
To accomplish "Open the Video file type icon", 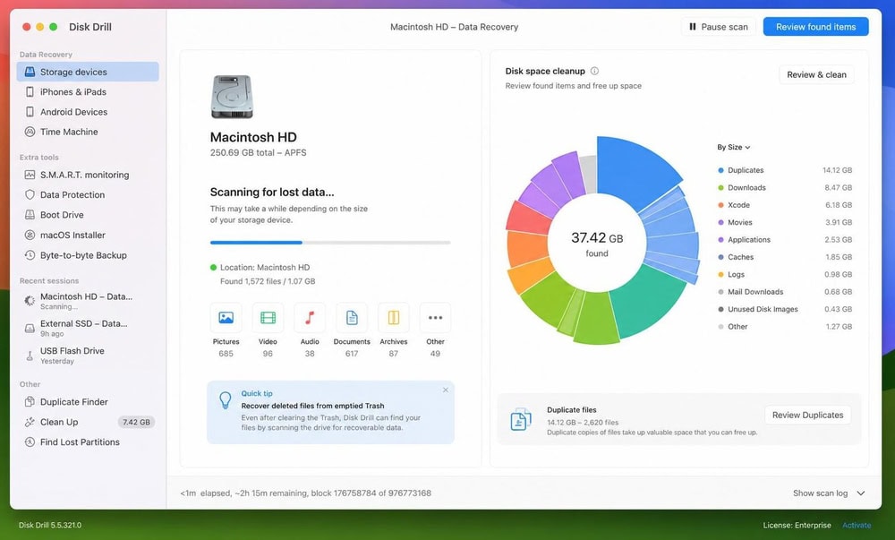I will pos(268,318).
